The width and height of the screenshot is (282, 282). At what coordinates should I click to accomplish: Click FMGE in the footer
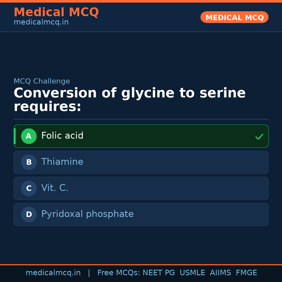246,273
